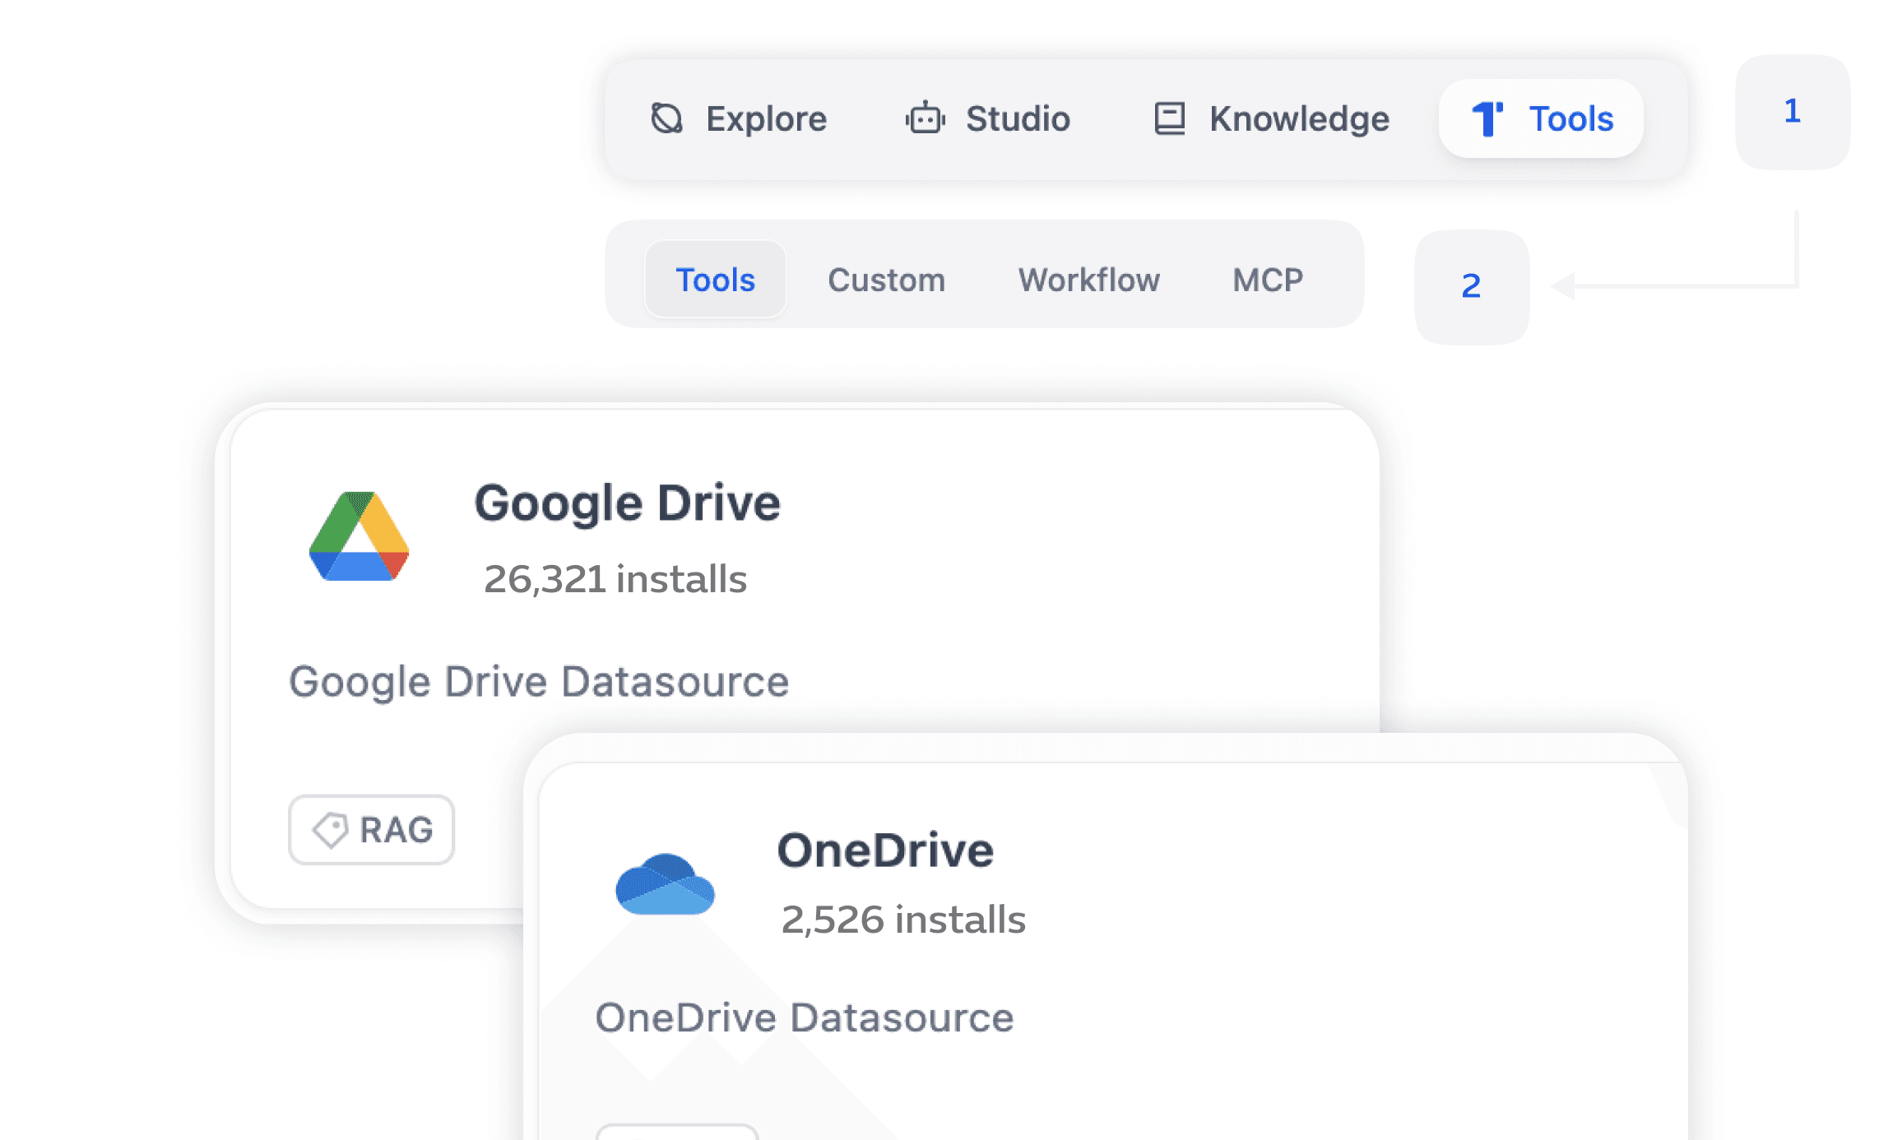This screenshot has height=1140, width=1893.
Task: Click the Google Drive Datasource description
Action: tap(539, 682)
